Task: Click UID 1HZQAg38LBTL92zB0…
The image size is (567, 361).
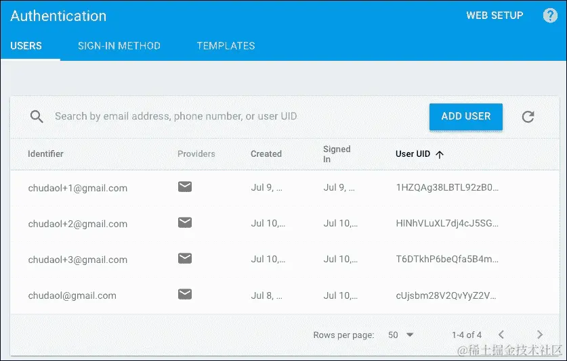Action: tap(447, 187)
